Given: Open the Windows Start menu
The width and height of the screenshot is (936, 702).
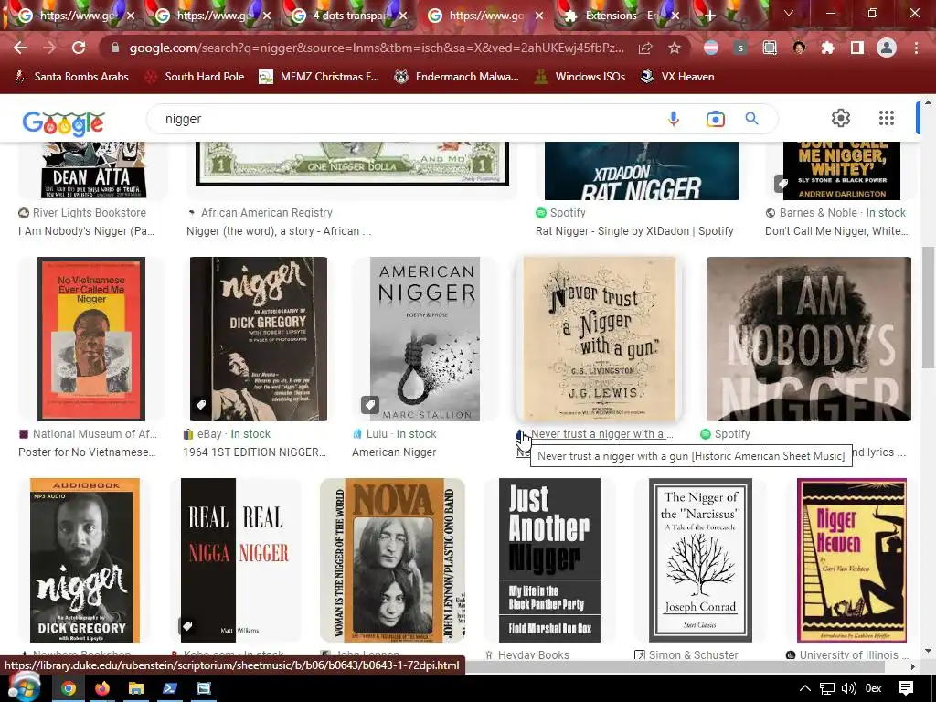Looking at the screenshot, I should pyautogui.click(x=24, y=687).
